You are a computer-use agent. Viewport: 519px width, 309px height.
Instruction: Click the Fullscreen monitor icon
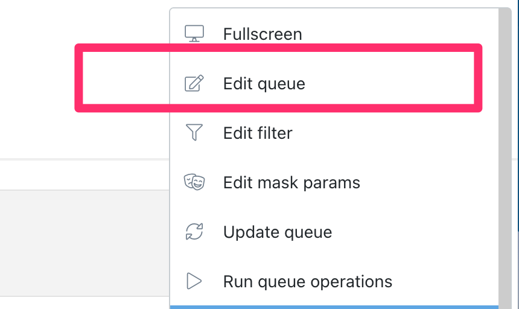[x=194, y=34]
